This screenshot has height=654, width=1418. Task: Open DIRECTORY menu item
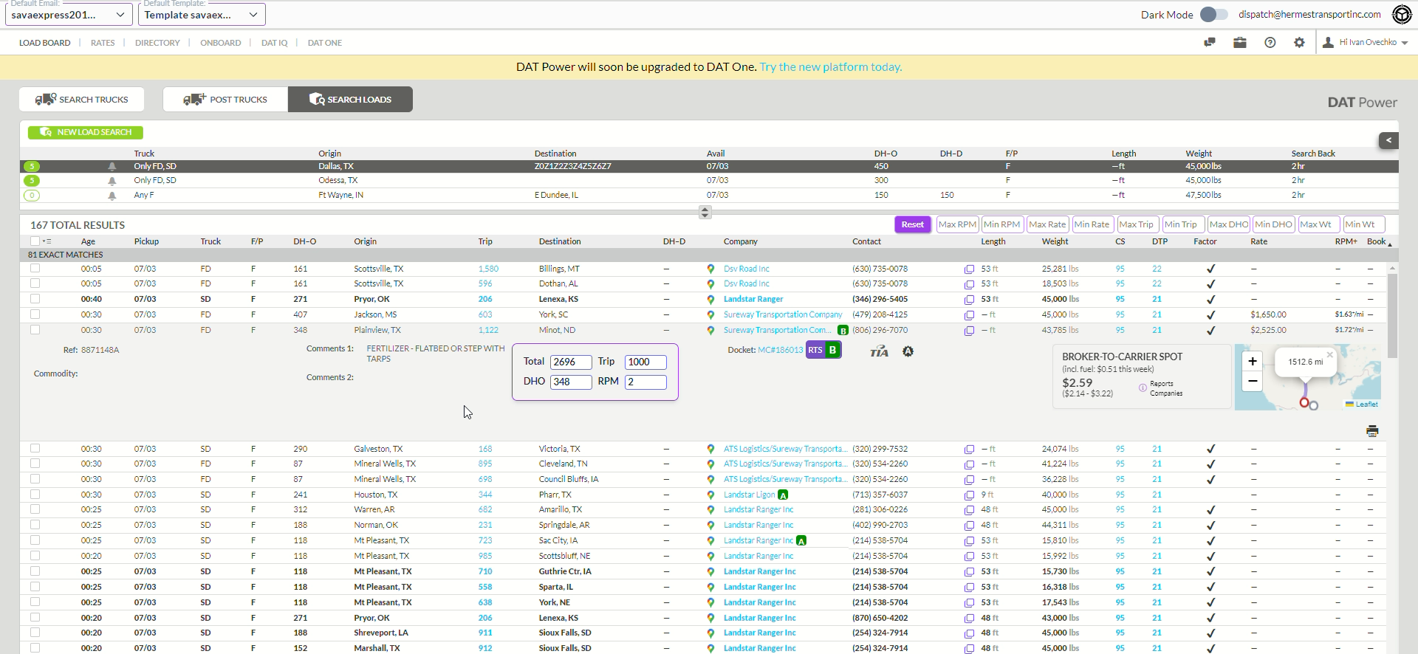[157, 43]
